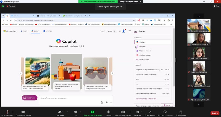Viewport: 221px width, 117px height.
Task: Select Fitness trainer in list
Action: click(153, 59)
